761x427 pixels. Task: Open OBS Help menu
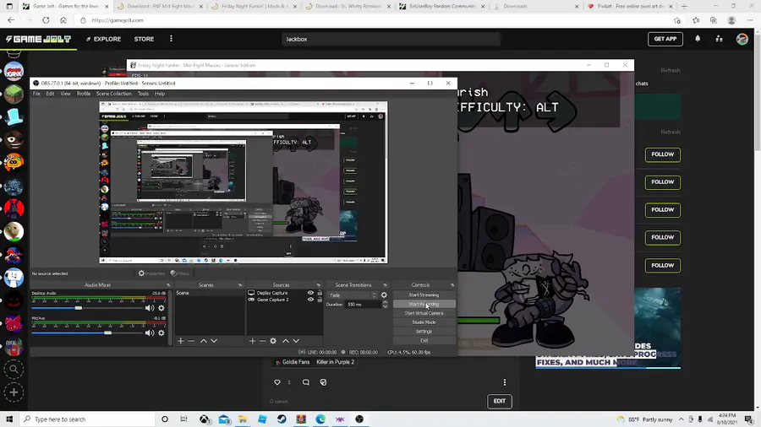click(160, 94)
